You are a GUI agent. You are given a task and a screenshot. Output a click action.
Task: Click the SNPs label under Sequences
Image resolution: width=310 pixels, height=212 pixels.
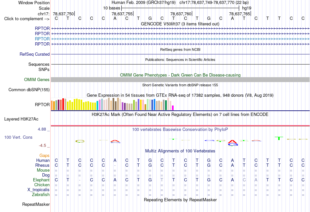coord(44,69)
